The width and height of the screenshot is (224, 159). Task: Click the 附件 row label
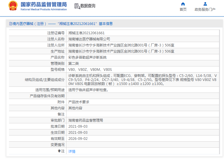click(x=61, y=102)
